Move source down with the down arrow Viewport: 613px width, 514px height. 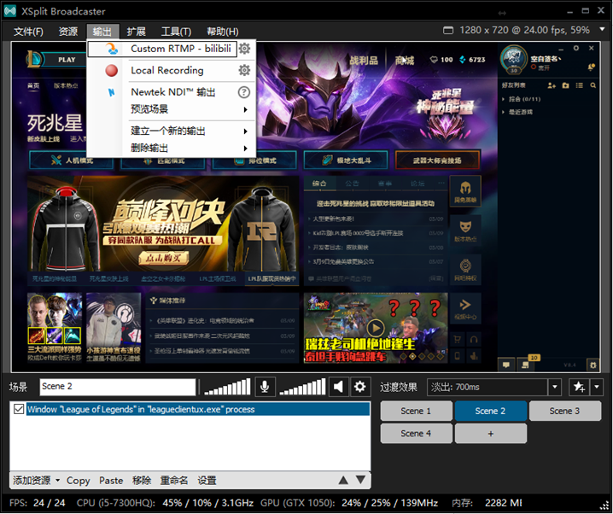coord(360,480)
